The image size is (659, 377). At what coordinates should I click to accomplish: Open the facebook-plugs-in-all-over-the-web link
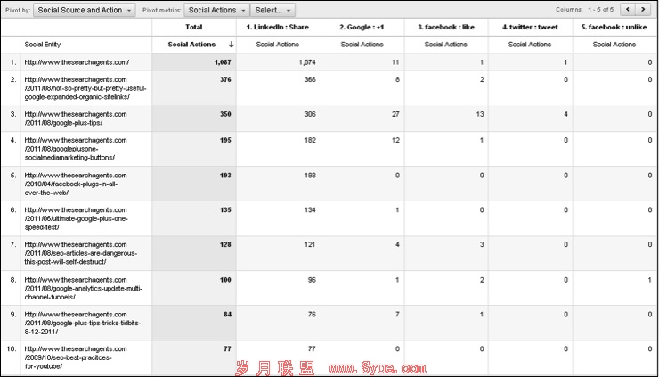coord(76,184)
